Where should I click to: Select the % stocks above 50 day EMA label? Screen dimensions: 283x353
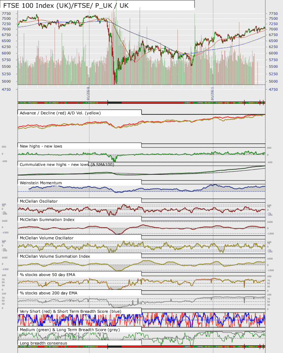point(47,275)
